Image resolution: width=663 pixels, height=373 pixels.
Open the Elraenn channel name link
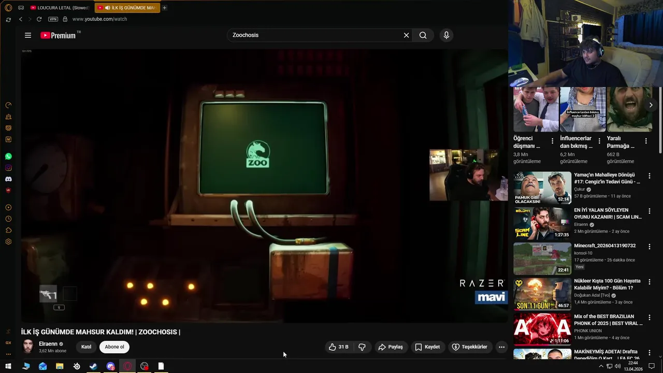coord(48,344)
